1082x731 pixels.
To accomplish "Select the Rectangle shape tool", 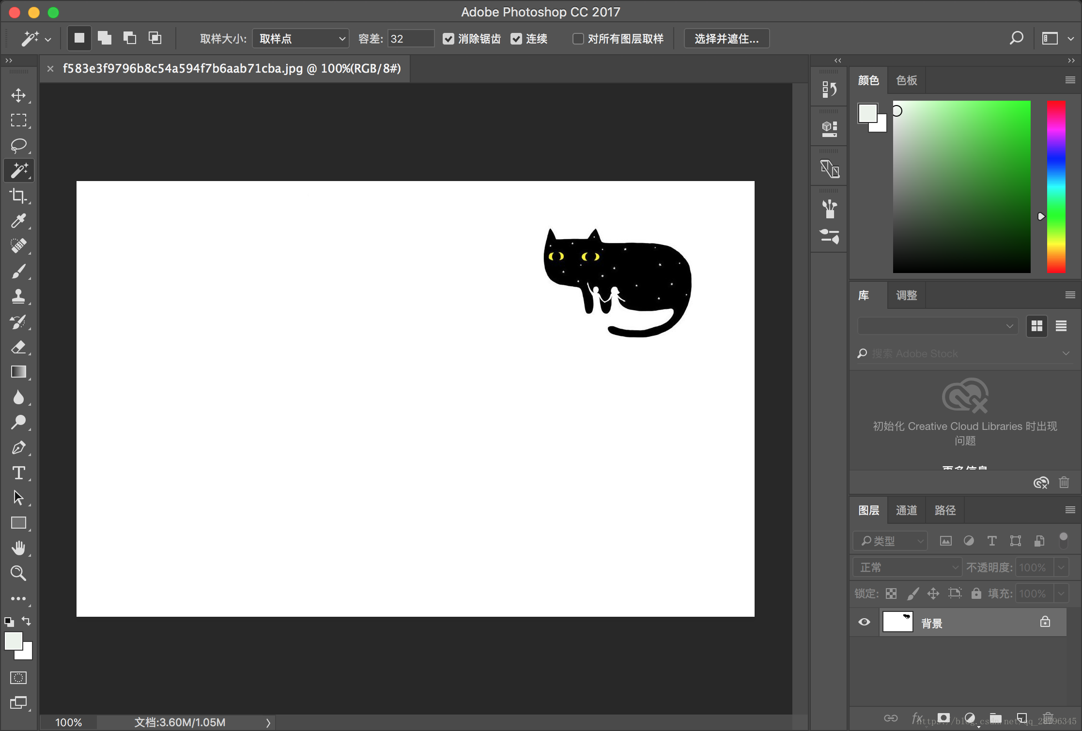I will click(x=18, y=523).
